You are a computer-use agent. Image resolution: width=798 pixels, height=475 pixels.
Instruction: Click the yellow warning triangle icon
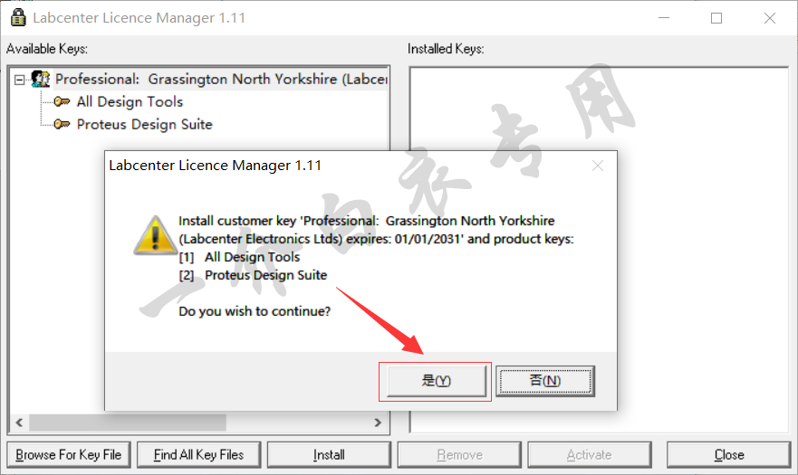click(155, 235)
